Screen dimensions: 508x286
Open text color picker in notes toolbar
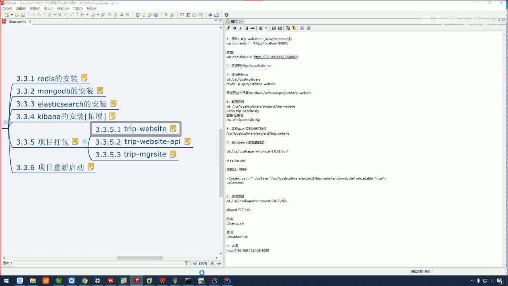pyautogui.click(x=288, y=28)
